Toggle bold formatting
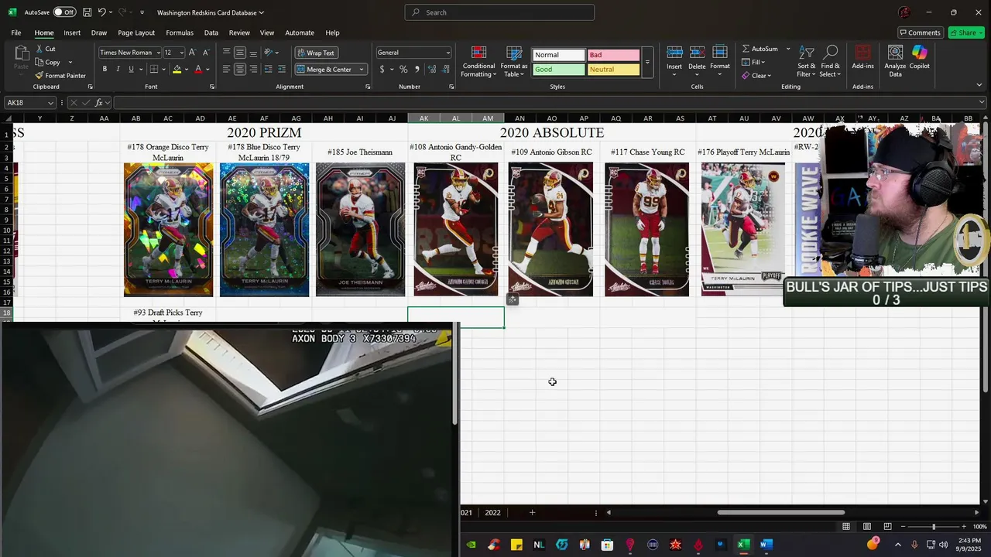 pyautogui.click(x=105, y=69)
